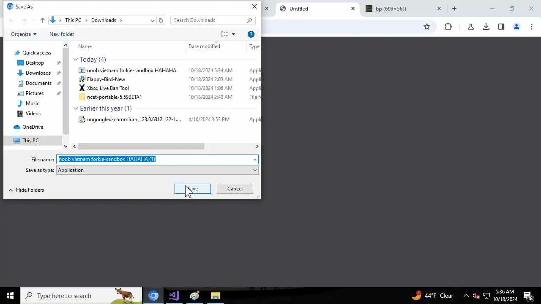The height and width of the screenshot is (304, 541).
Task: Select OneDrive in the navigation pane
Action: [33, 127]
